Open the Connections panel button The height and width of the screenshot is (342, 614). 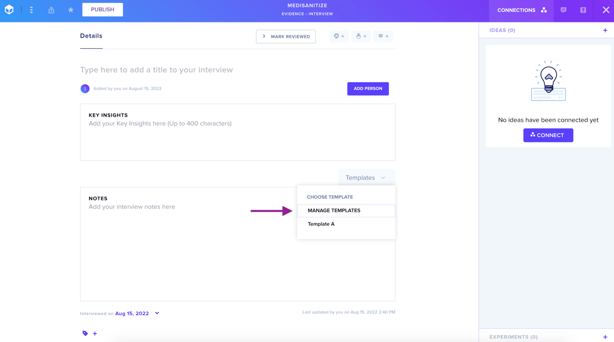click(522, 10)
